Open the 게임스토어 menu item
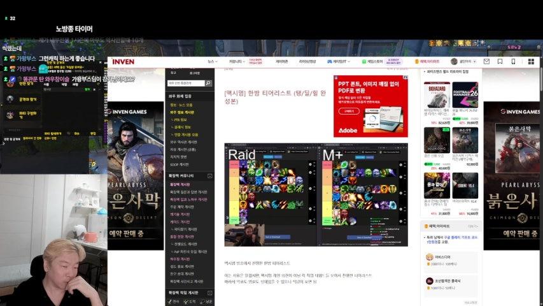 click(x=372, y=61)
